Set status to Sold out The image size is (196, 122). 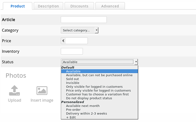click(x=72, y=79)
